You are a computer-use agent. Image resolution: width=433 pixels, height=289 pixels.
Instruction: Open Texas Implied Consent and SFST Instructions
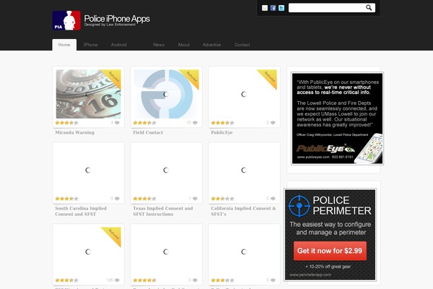[x=163, y=211]
